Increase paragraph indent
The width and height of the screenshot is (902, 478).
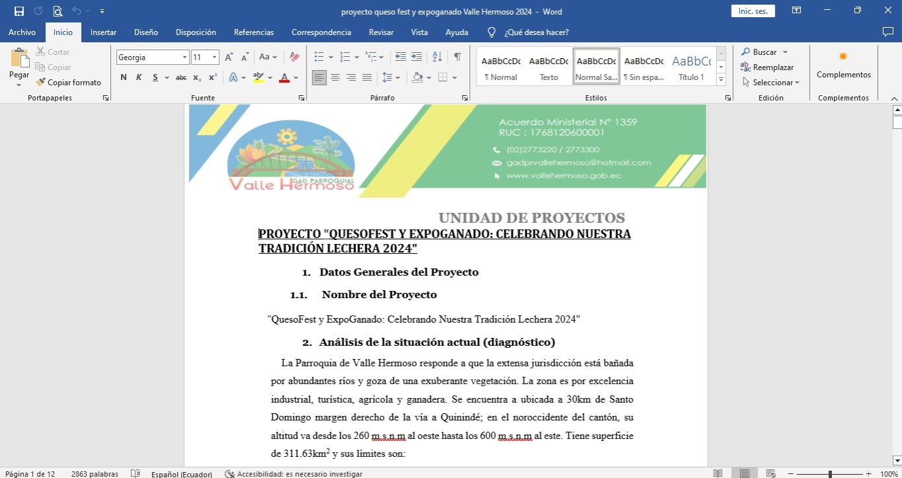point(416,58)
